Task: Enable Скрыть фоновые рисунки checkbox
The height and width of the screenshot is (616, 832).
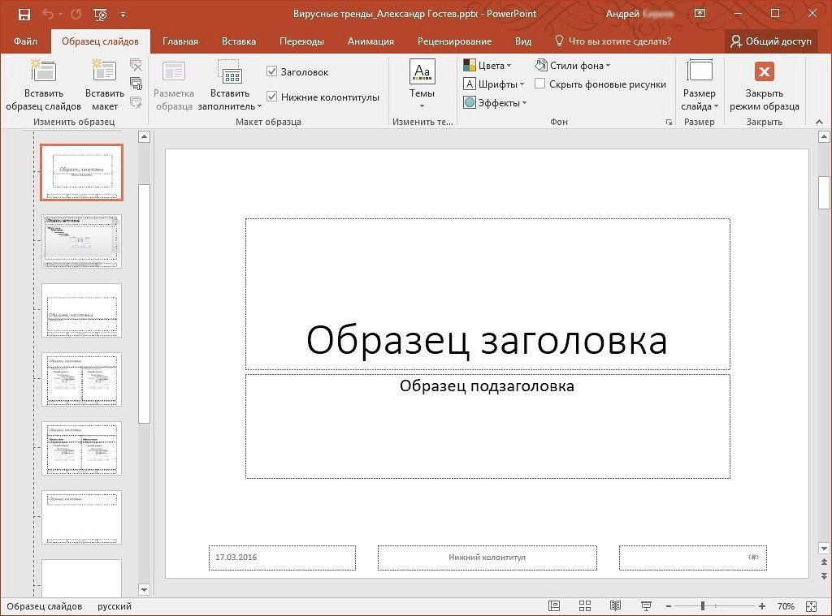Action: pos(540,84)
